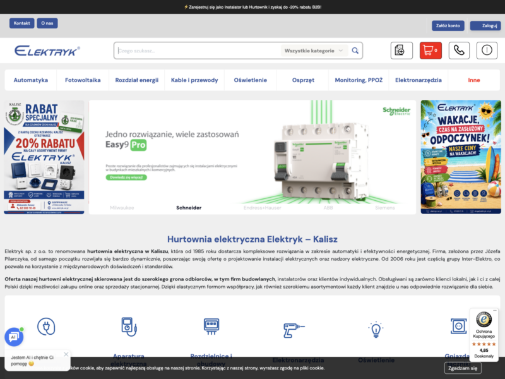Screen dimensions: 505x379
Task: Open the red Inne menu
Action: tap(474, 80)
